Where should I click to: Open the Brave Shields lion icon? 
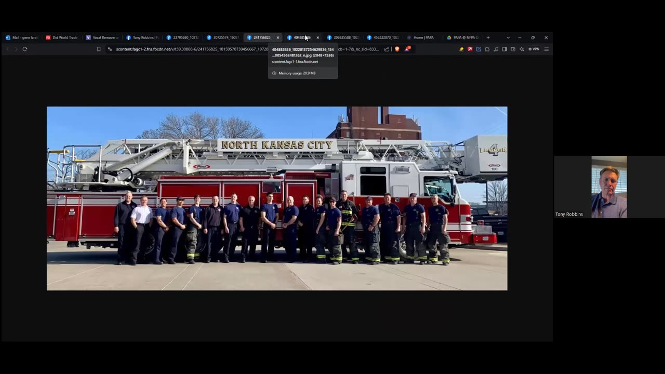click(397, 49)
